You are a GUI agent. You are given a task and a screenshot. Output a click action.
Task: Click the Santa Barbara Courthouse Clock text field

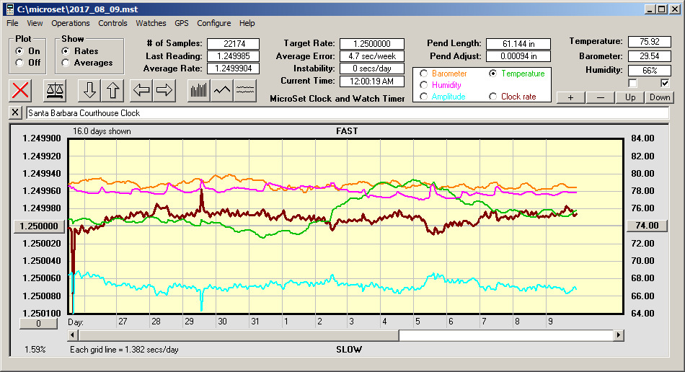point(346,113)
